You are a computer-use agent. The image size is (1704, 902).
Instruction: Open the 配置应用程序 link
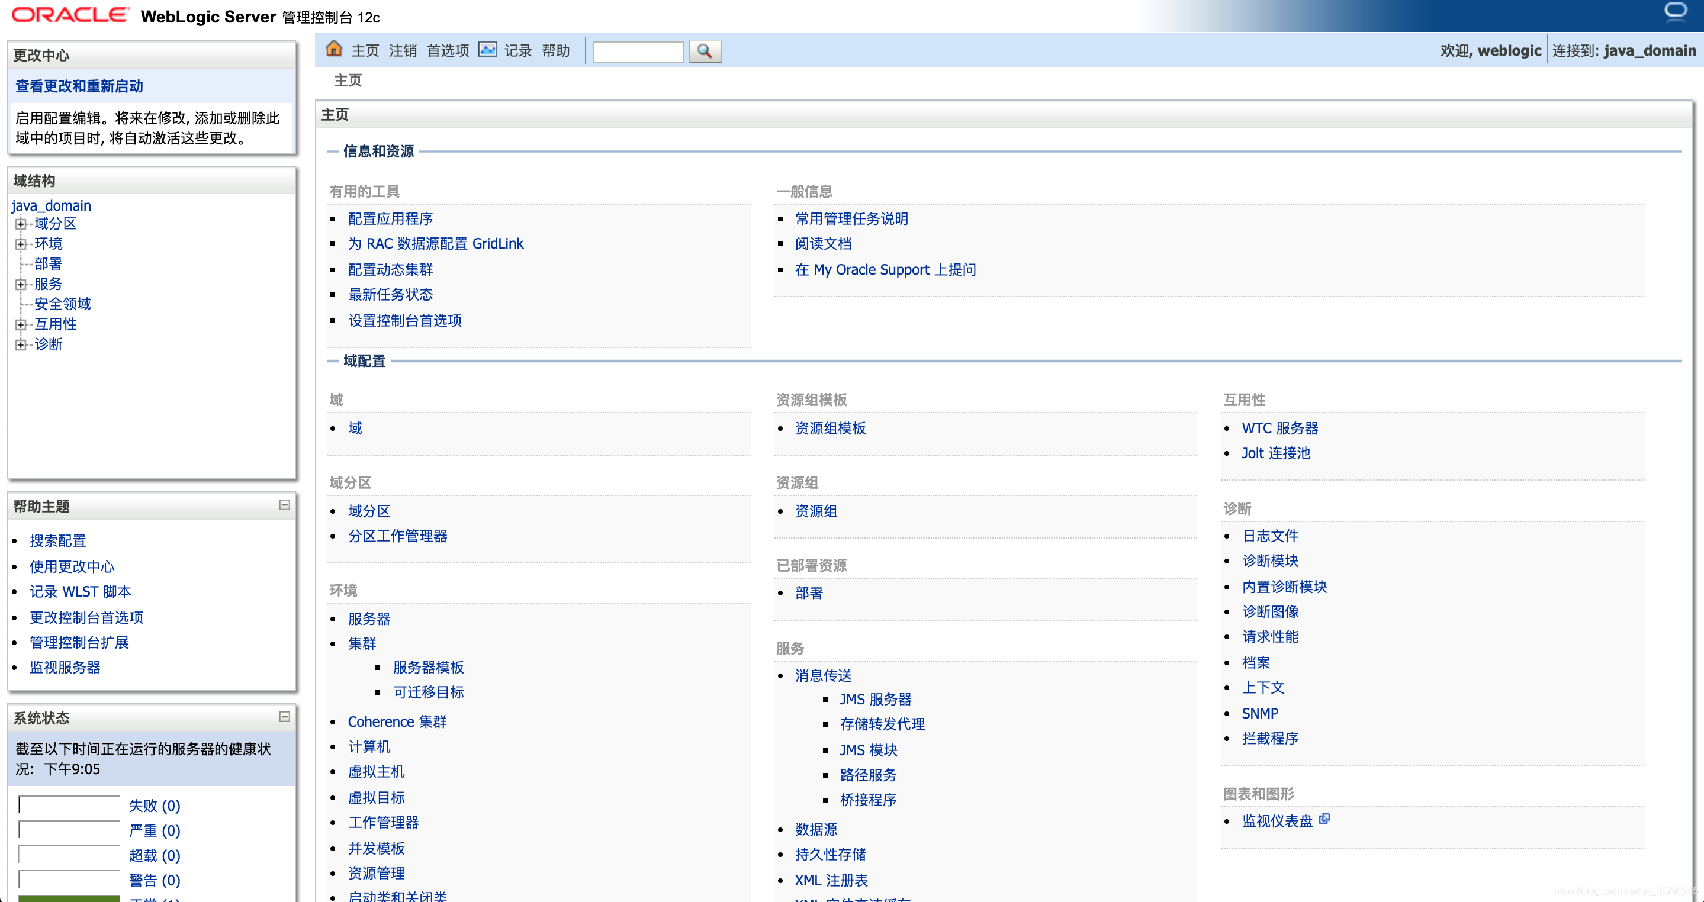point(390,219)
